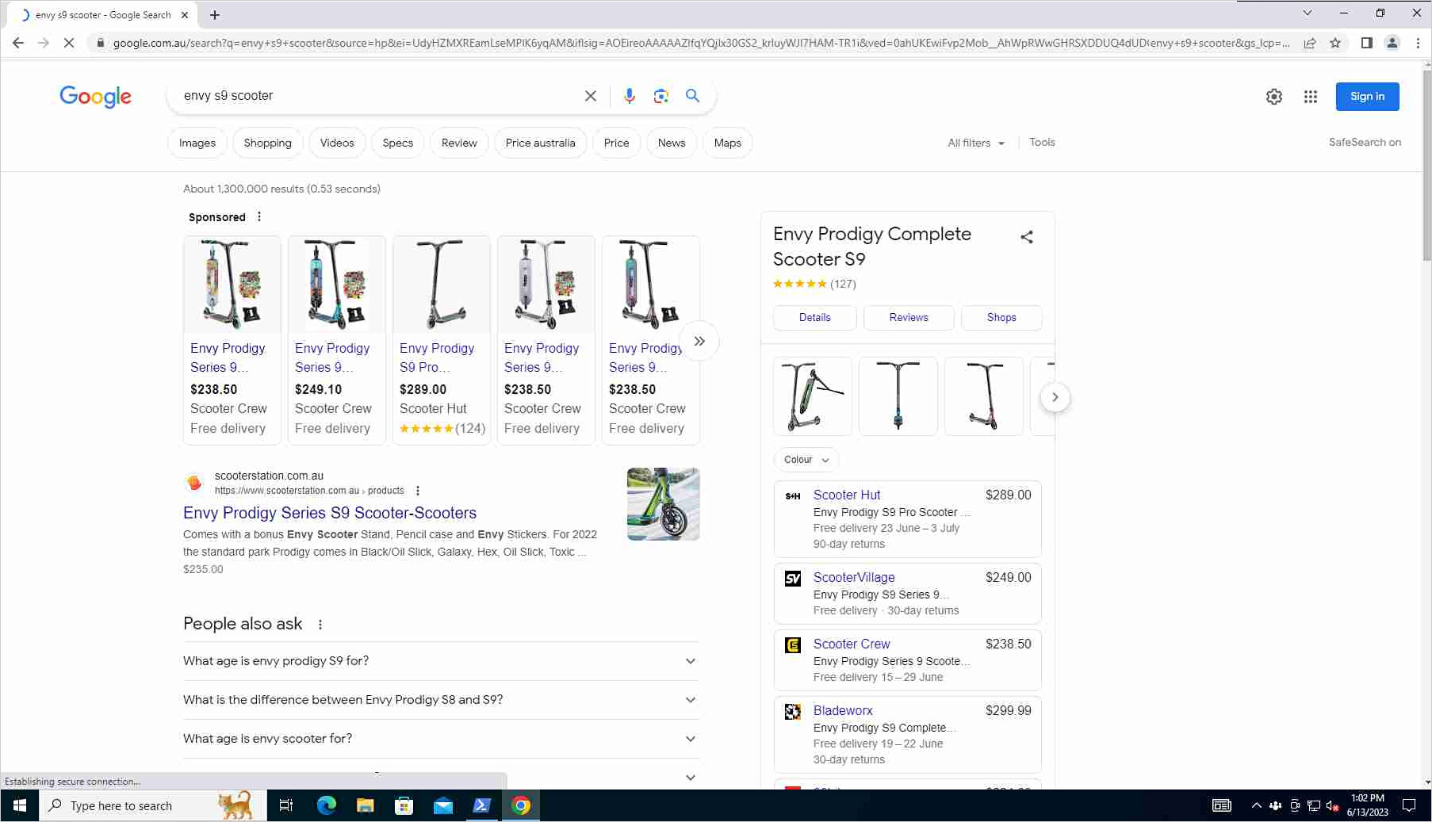Start voice search with microphone icon

point(630,96)
